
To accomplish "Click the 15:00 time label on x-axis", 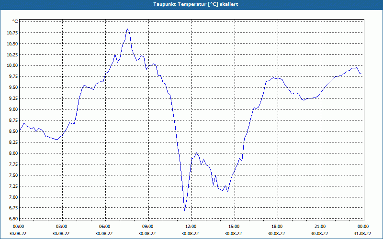I will [x=234, y=227].
